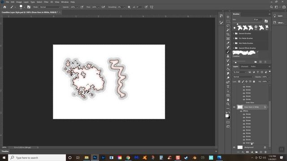Open the File menu
The image size is (287, 161).
[x=7, y=2]
